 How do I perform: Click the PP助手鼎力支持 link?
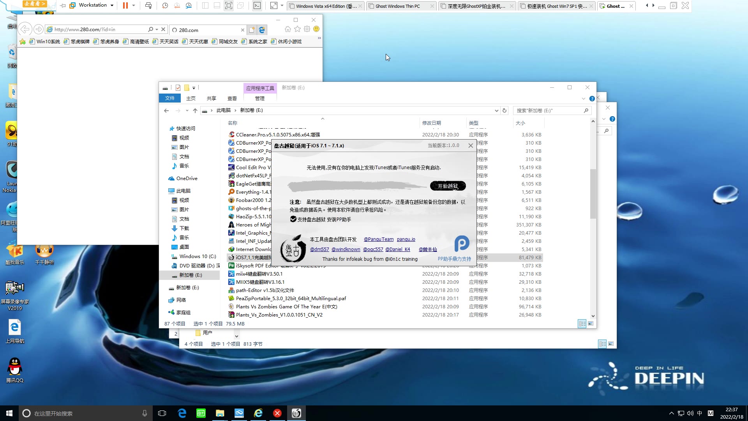tap(454, 259)
